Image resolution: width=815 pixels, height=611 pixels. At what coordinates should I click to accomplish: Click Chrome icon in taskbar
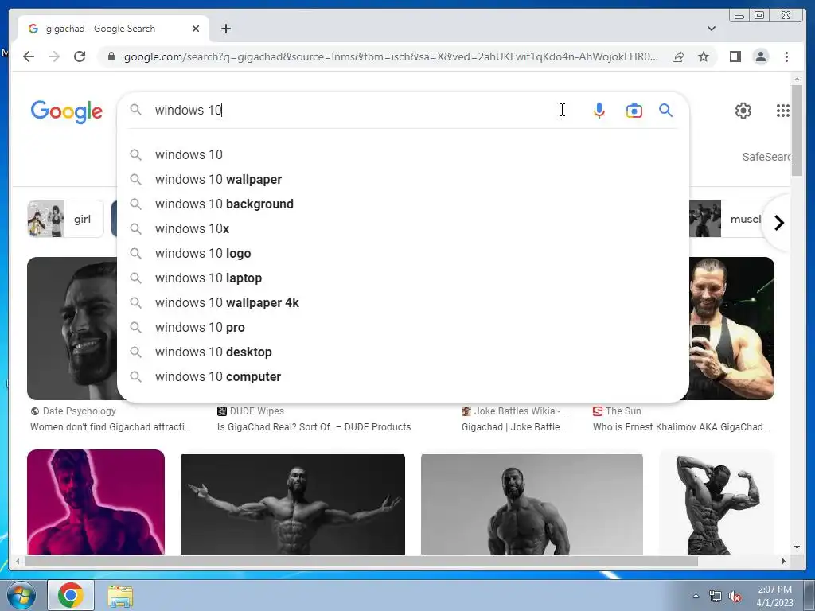coord(71,595)
